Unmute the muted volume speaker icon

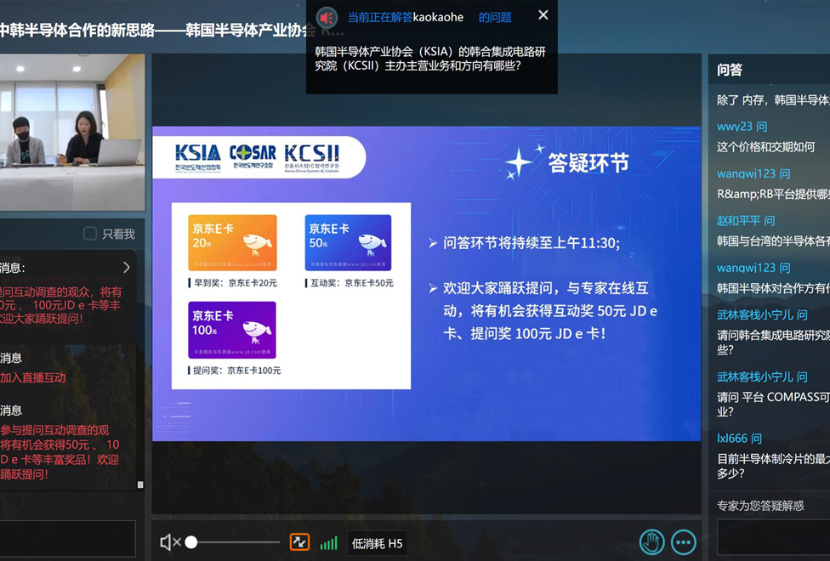tap(170, 542)
